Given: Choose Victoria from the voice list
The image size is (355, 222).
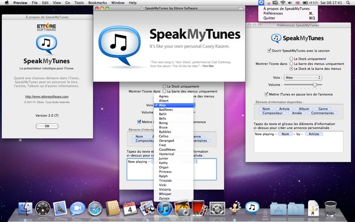Looking at the screenshot, I should pyautogui.click(x=174, y=190).
